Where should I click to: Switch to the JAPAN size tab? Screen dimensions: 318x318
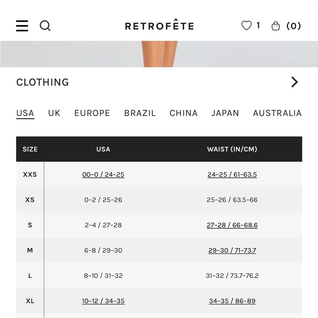click(x=225, y=113)
